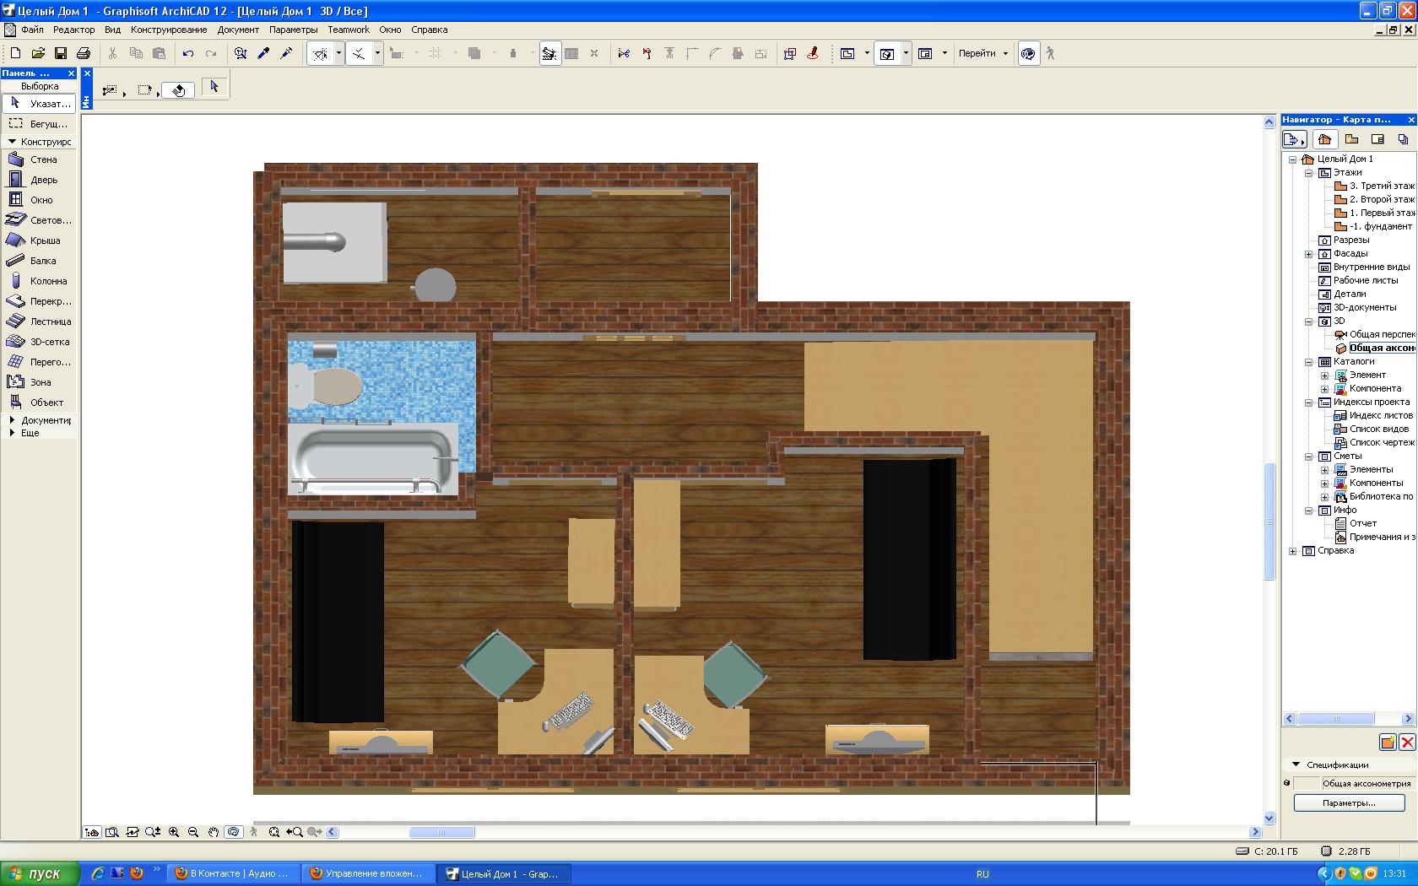Select the Дверь door tool

click(39, 180)
